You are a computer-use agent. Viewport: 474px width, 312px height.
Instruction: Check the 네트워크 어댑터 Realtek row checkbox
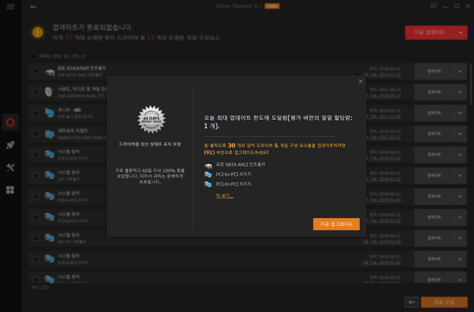pos(36,134)
